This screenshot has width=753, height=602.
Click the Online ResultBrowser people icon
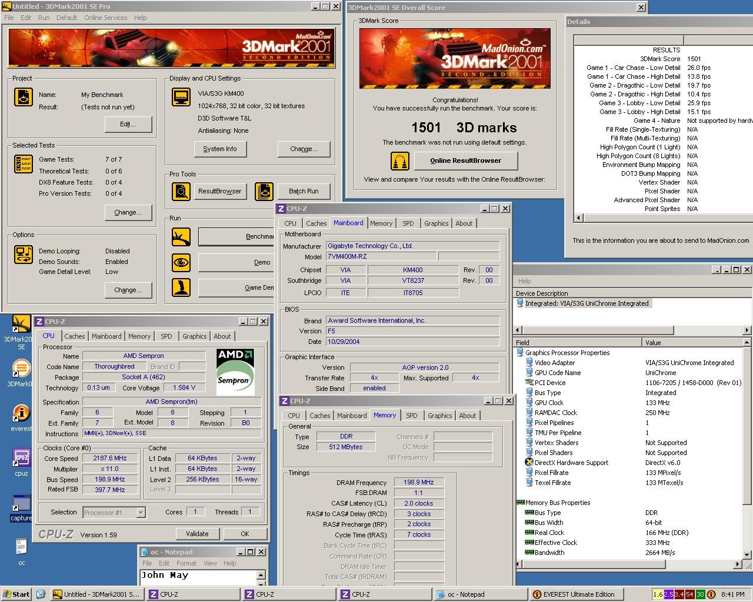400,161
